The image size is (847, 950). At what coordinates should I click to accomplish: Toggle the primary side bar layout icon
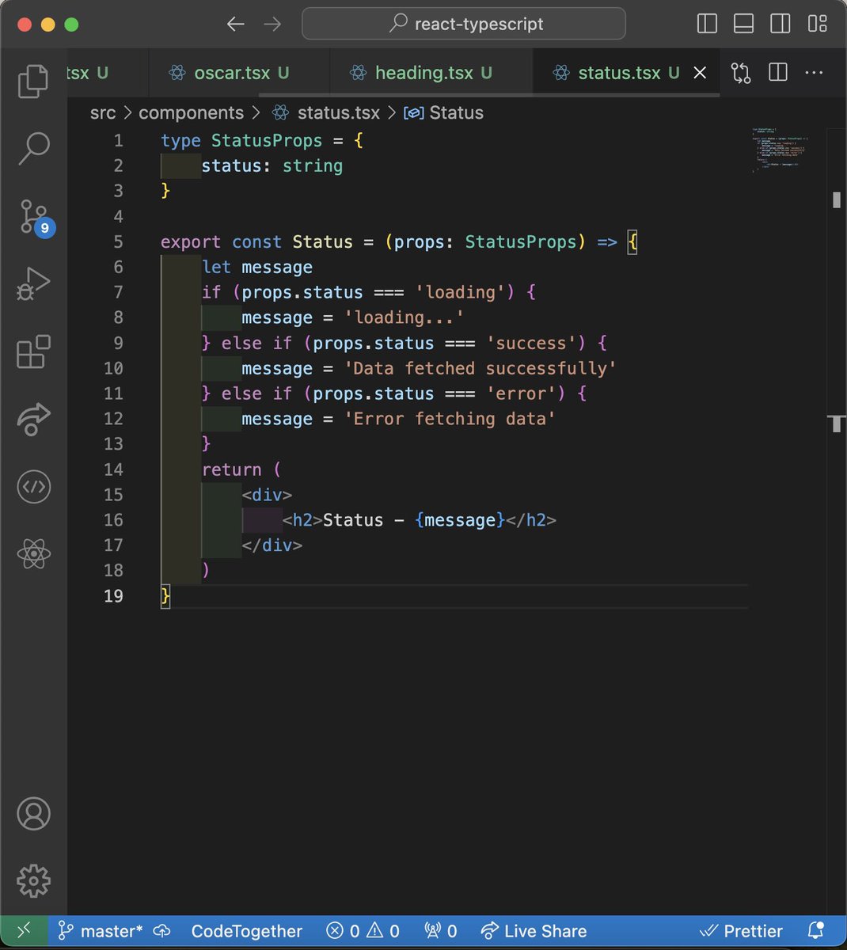(707, 24)
